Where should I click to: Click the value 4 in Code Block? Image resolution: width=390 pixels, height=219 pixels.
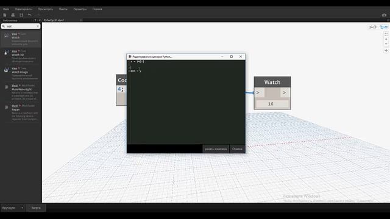point(119,89)
